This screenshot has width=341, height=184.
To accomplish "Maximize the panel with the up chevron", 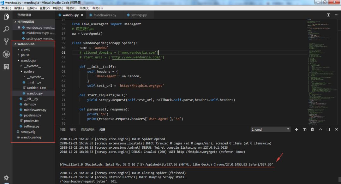I will click(x=320, y=129).
